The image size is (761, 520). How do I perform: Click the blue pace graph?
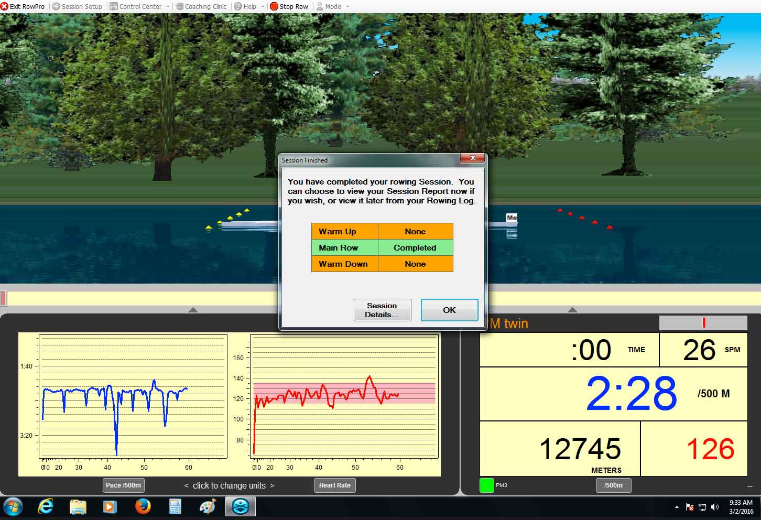coord(133,397)
